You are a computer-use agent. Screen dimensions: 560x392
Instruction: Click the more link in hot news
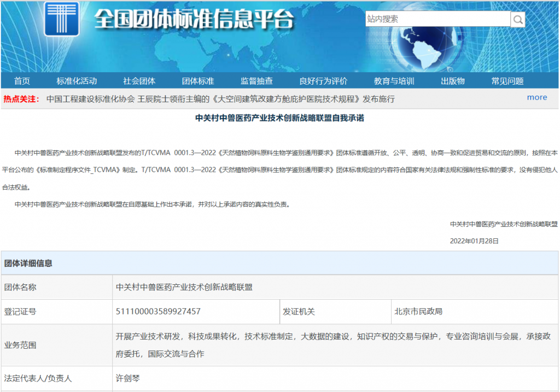[537, 97]
